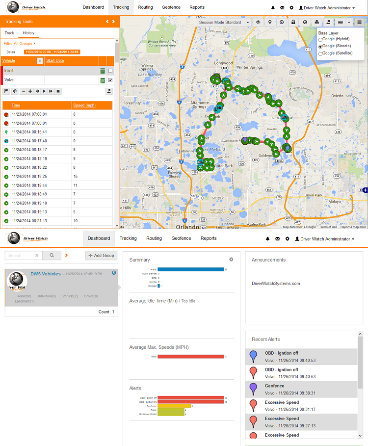
Task: Print the map with printer icon
Action: [x=316, y=22]
